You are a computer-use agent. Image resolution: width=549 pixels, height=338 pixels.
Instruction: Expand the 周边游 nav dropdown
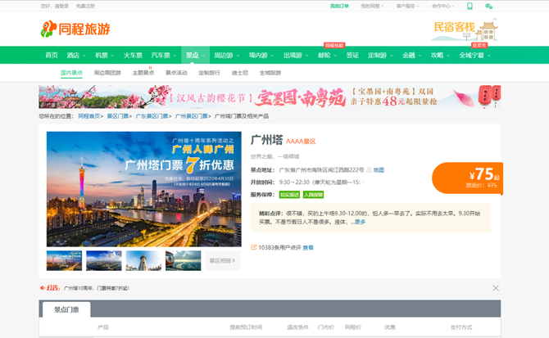tap(238, 56)
